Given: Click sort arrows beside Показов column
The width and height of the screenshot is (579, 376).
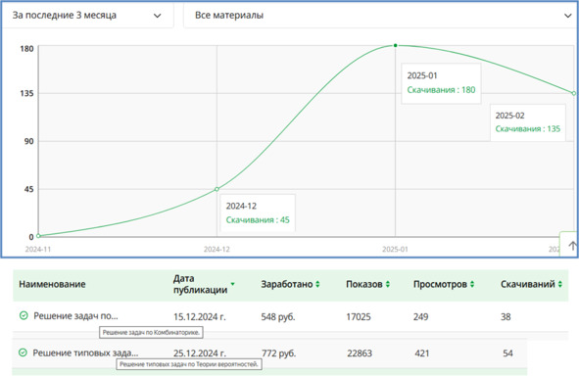Looking at the screenshot, I should 388,284.
